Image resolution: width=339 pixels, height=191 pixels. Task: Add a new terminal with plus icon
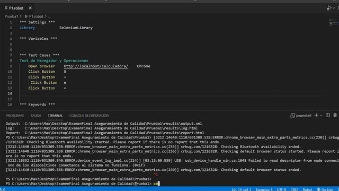coord(316,116)
